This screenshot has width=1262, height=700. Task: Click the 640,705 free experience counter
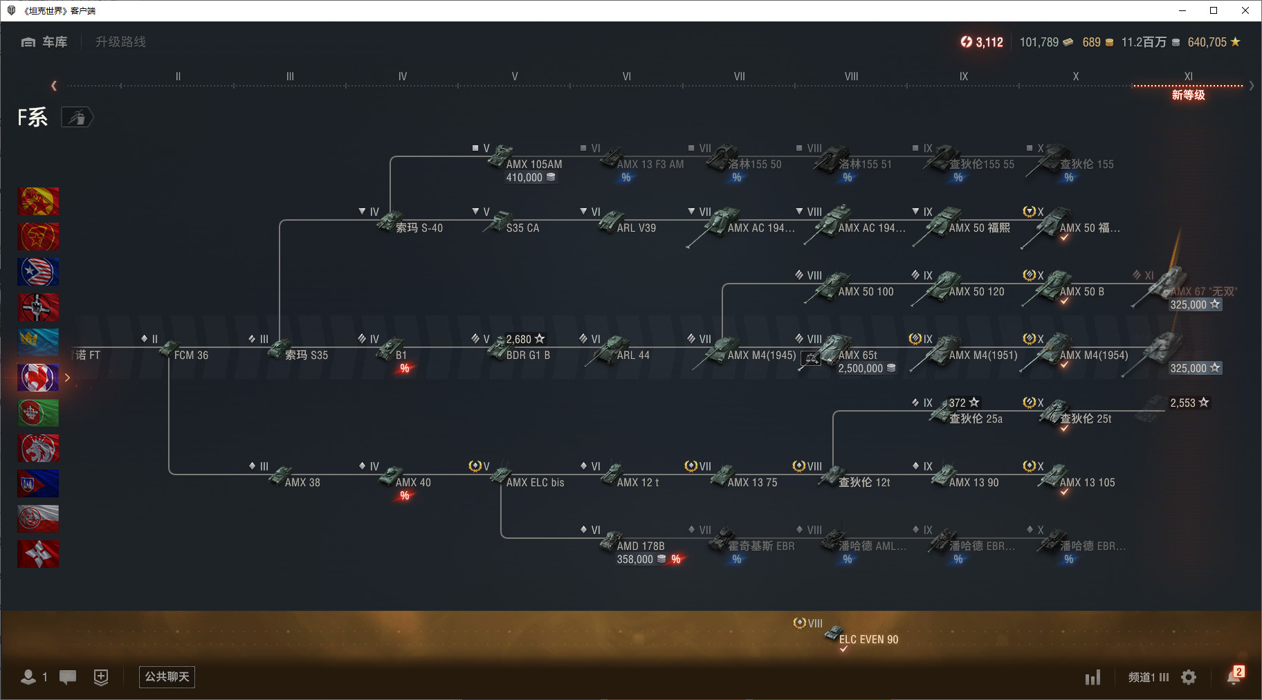[x=1214, y=42]
